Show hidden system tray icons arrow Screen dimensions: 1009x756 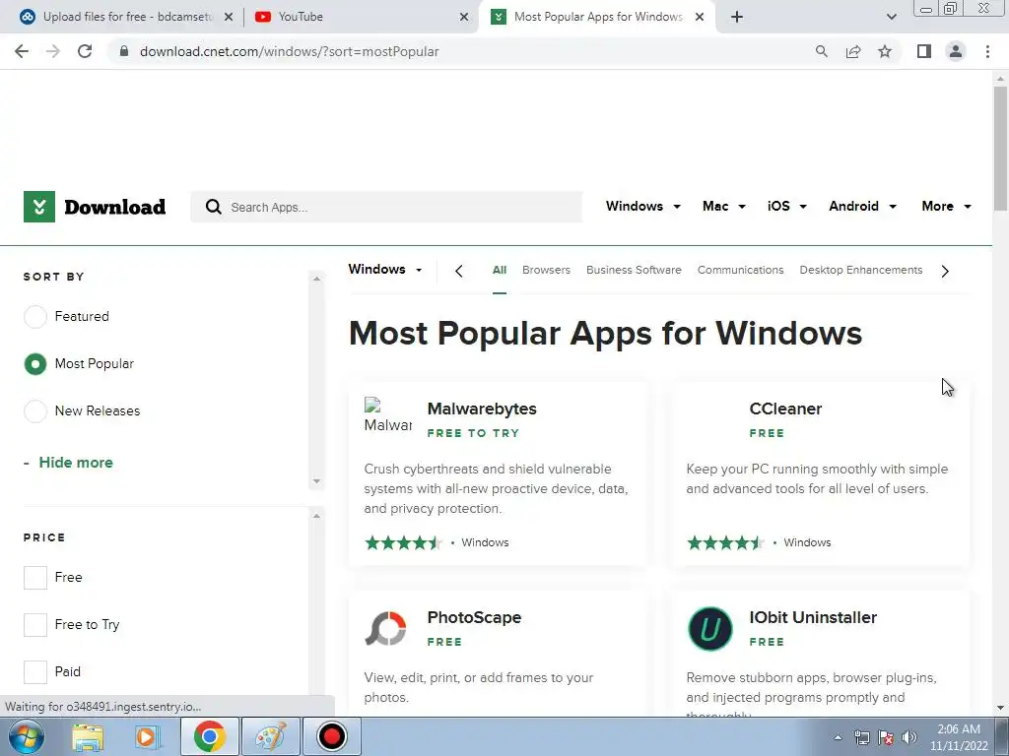838,737
